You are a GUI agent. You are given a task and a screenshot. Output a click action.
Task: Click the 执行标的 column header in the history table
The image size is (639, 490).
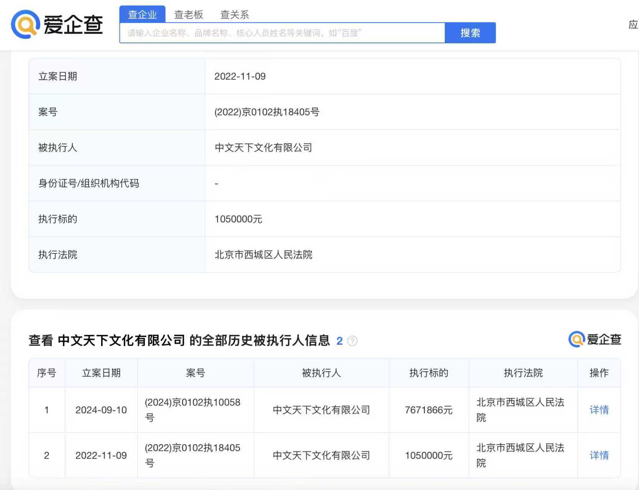(428, 373)
